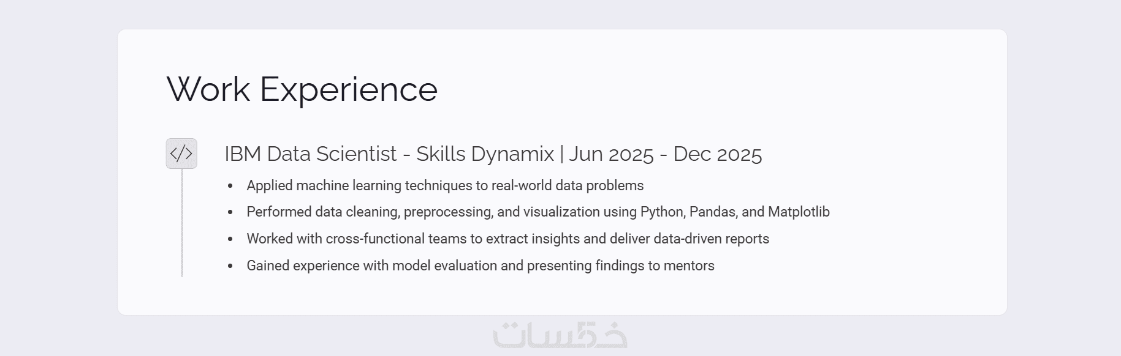
Task: Click the Work Experience heading
Action: 302,89
